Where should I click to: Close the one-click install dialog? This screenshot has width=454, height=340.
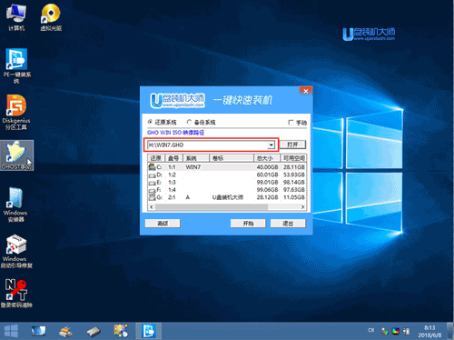point(306,91)
